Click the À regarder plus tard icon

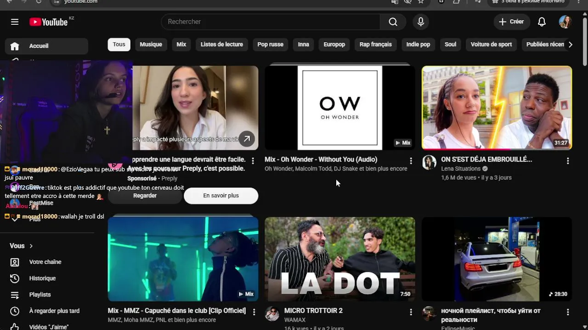point(15,311)
